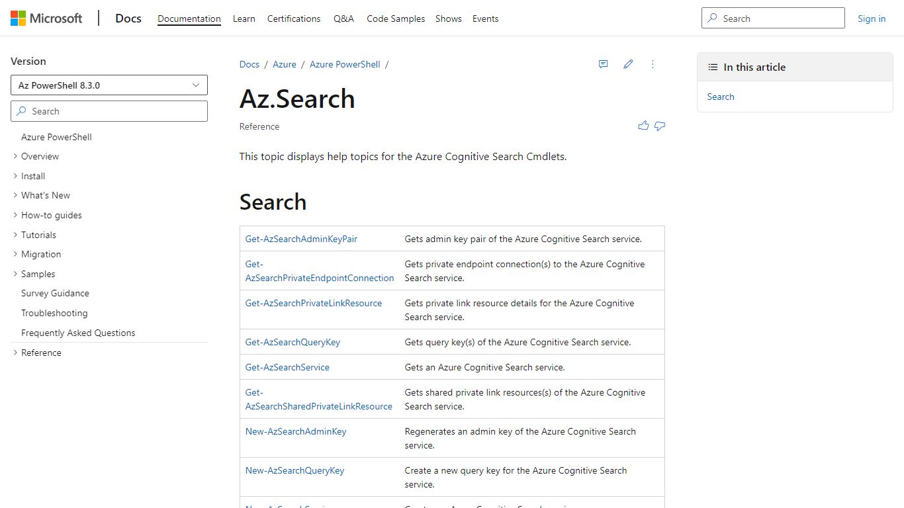Click the list icon beside In this article
Viewport: 904px width, 508px height.
click(713, 67)
